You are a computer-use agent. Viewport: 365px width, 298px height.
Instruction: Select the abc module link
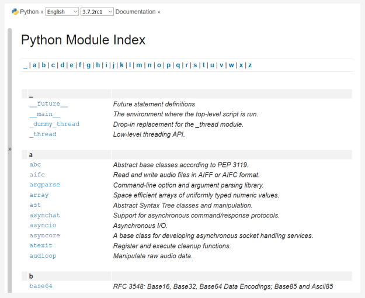click(x=35, y=165)
